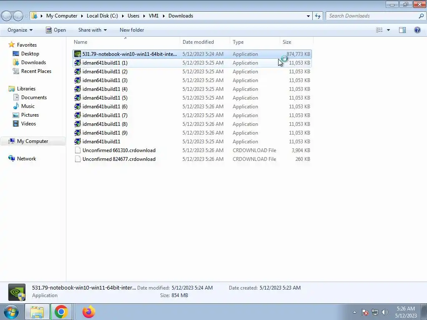Click the volume speaker tray icon

coord(385,312)
